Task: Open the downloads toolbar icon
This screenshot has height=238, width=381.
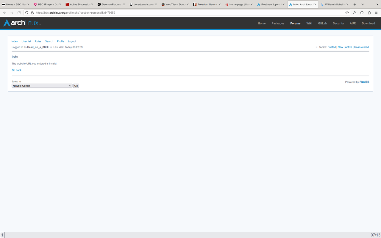Action: coord(355,13)
